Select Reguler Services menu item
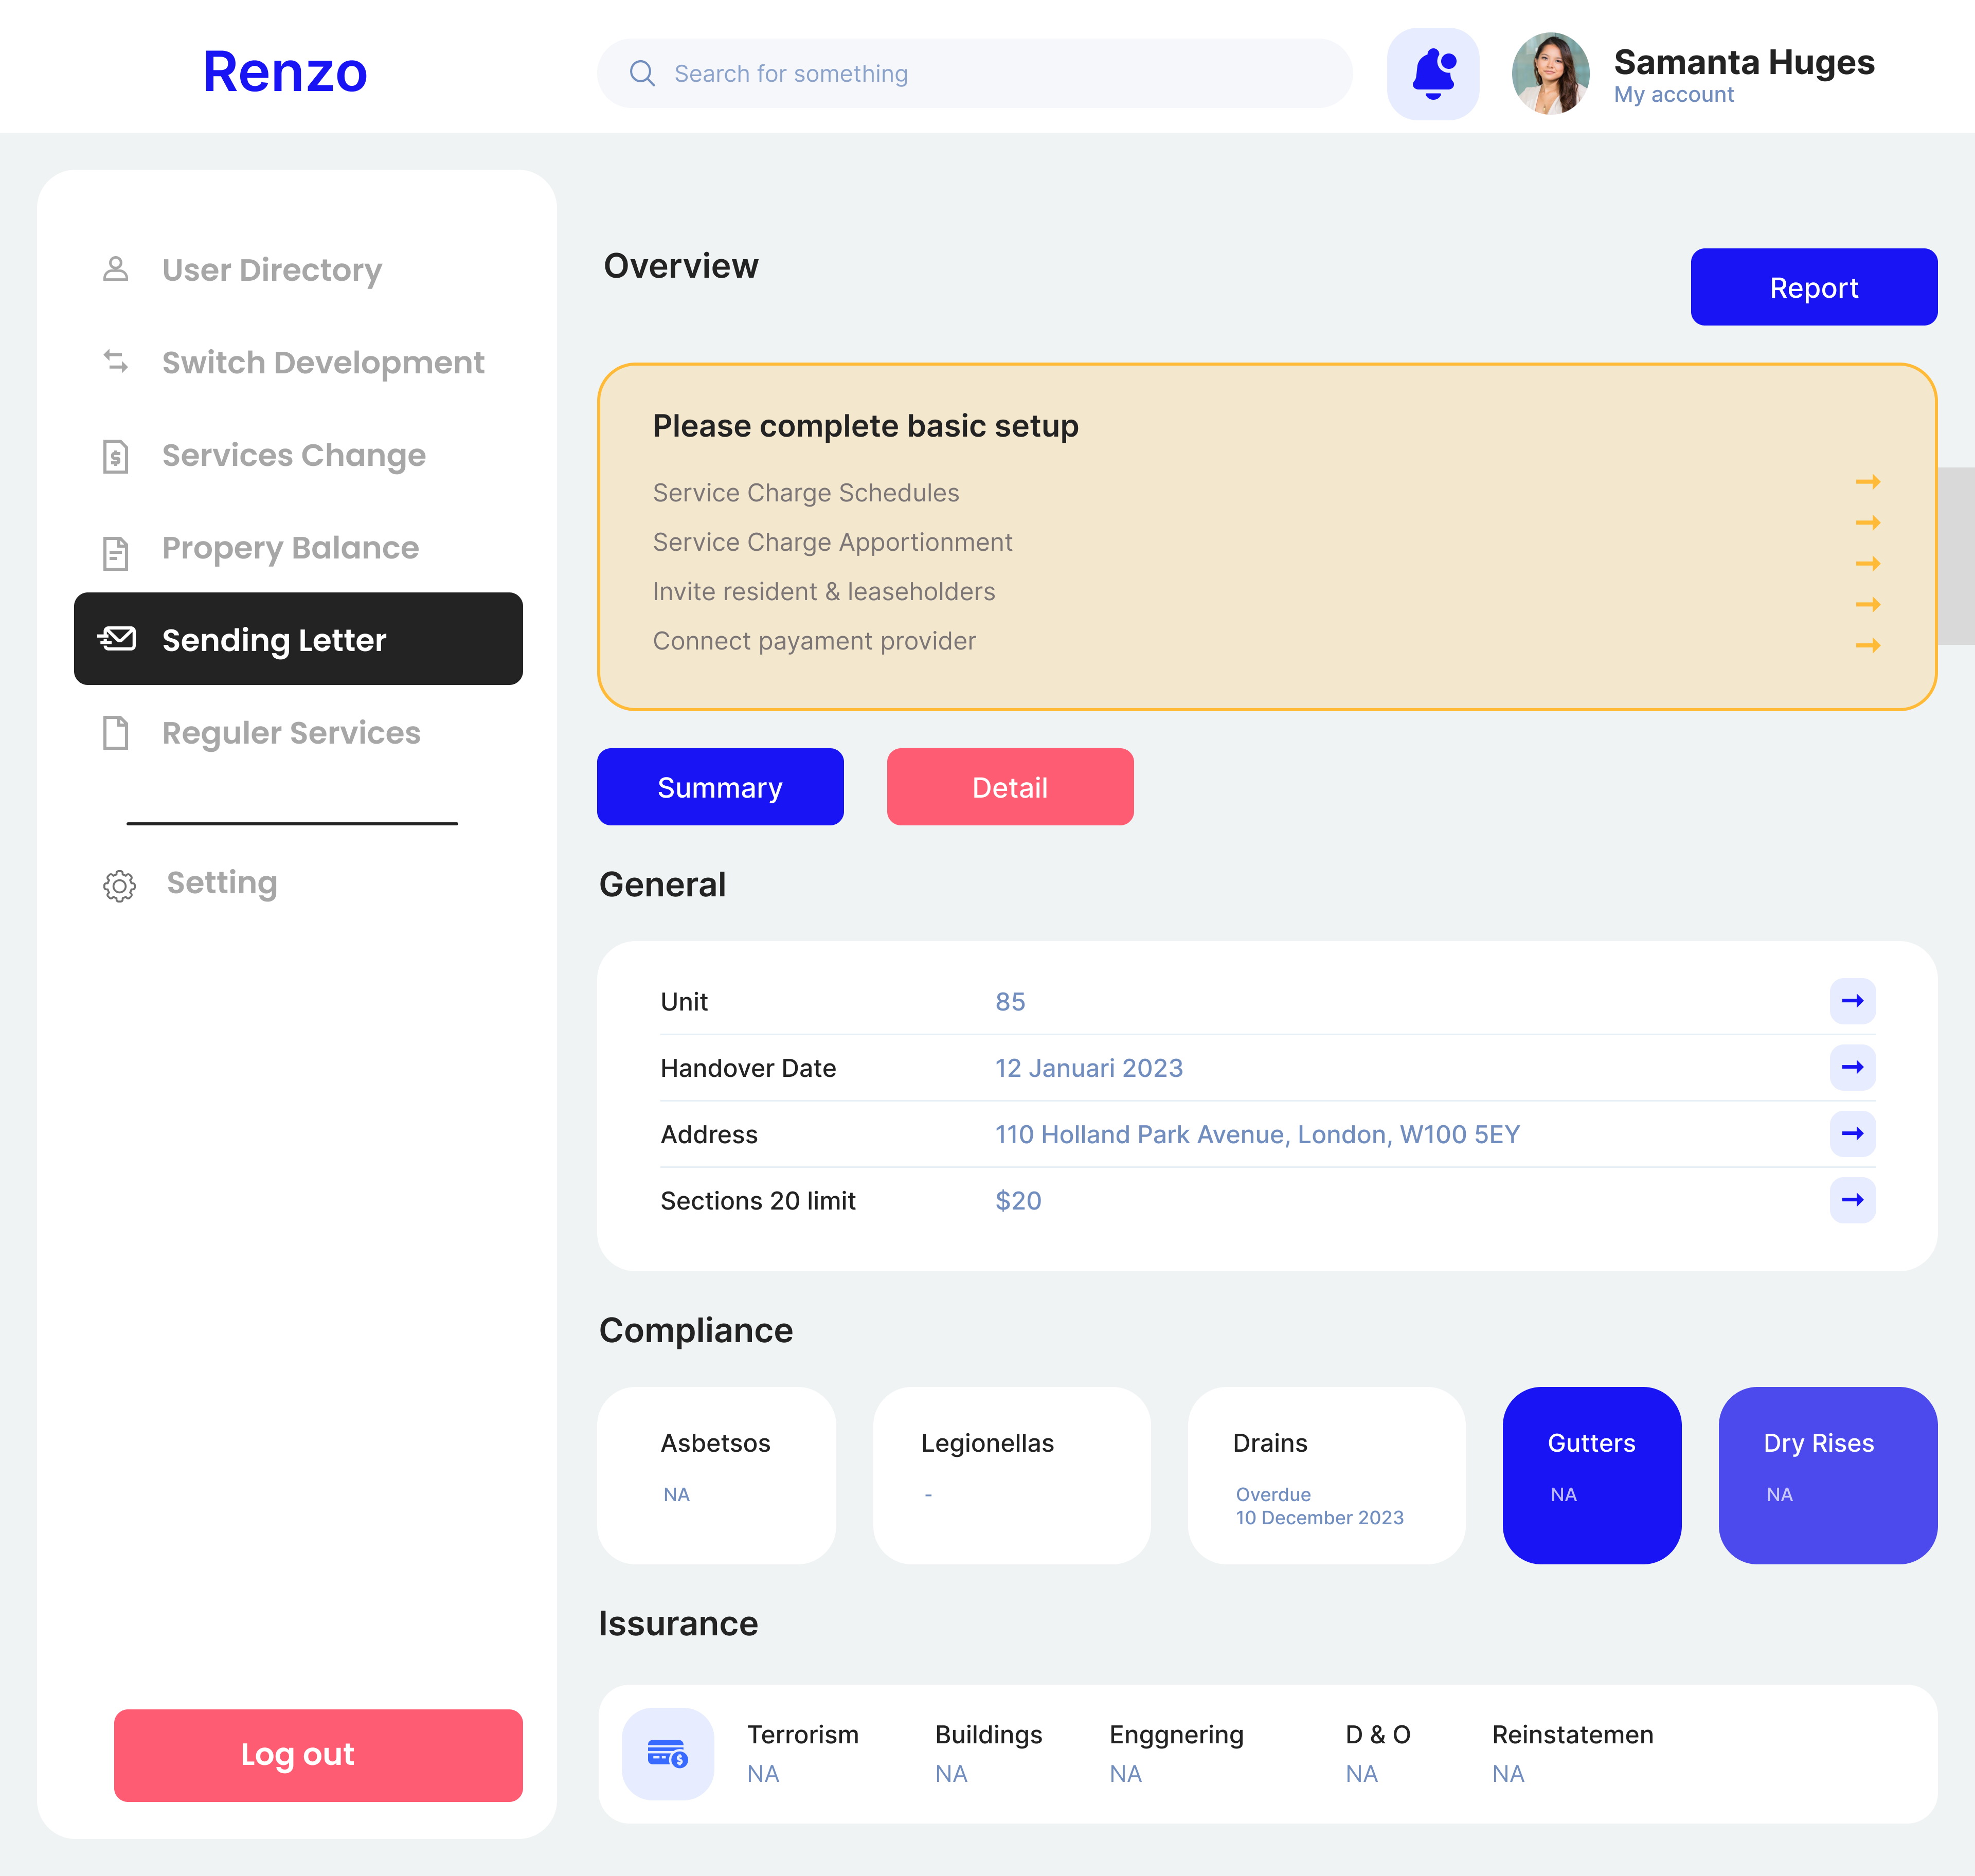The image size is (1975, 1876). [291, 733]
